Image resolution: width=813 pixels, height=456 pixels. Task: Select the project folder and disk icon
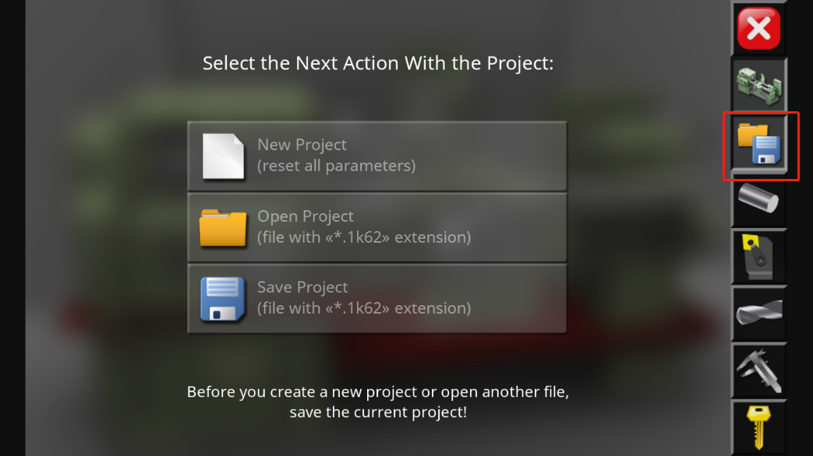tap(760, 145)
